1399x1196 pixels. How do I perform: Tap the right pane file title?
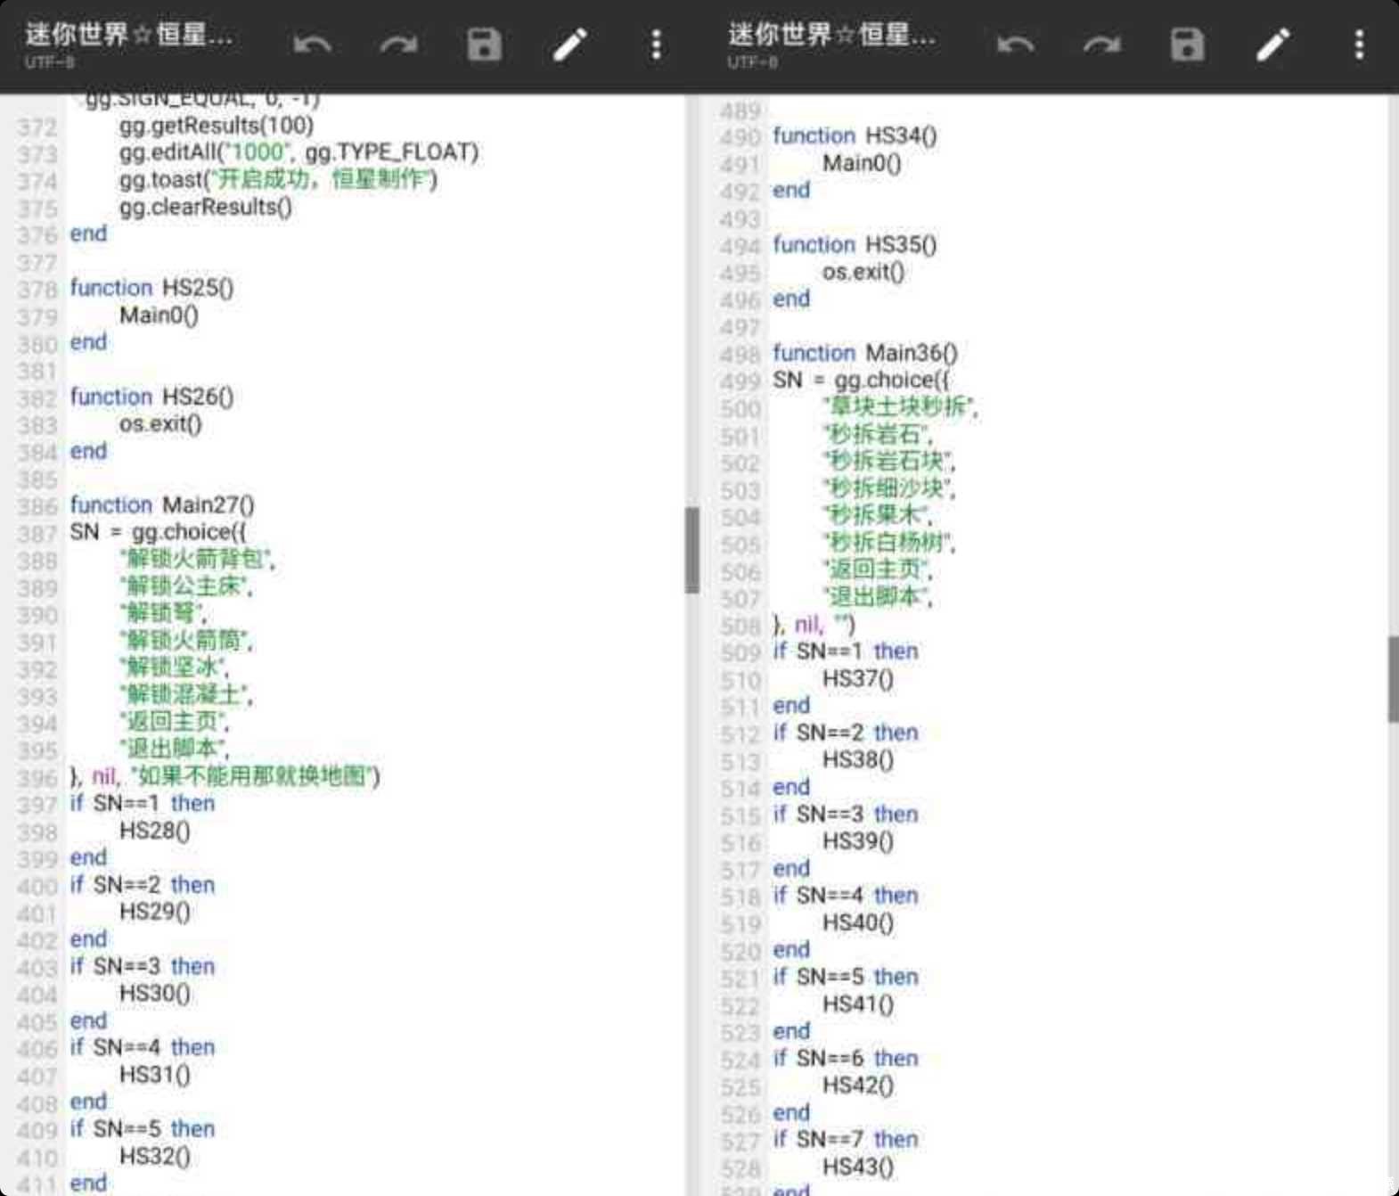pos(832,35)
